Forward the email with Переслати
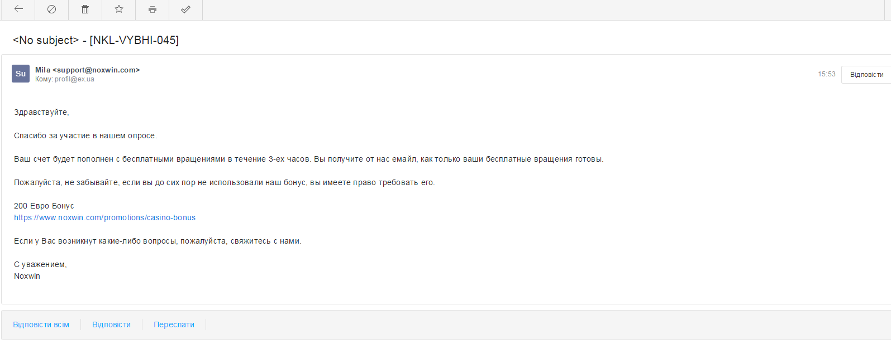Screen dimensions: 891x344 click(x=174, y=324)
